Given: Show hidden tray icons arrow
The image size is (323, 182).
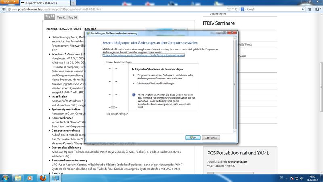Looking at the screenshot, I should pos(287,178).
